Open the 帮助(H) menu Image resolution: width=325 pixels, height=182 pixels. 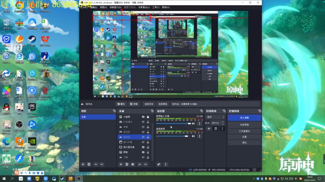pos(166,7)
